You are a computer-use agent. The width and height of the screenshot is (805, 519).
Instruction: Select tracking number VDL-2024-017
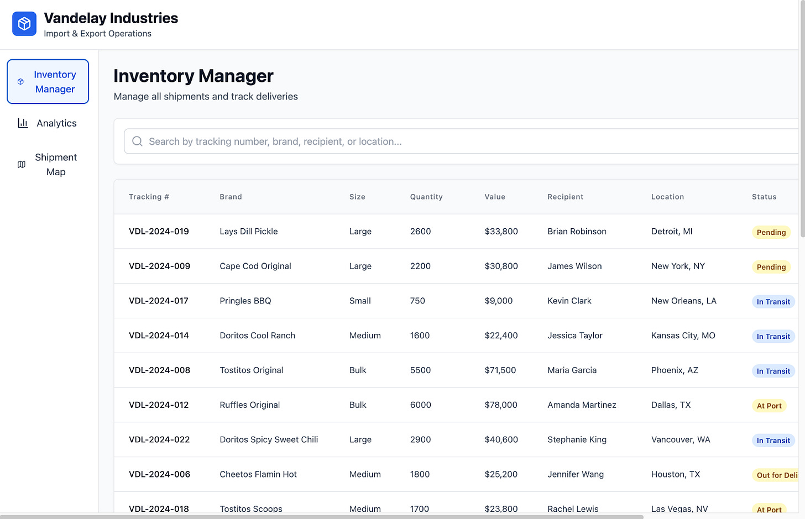pyautogui.click(x=159, y=301)
